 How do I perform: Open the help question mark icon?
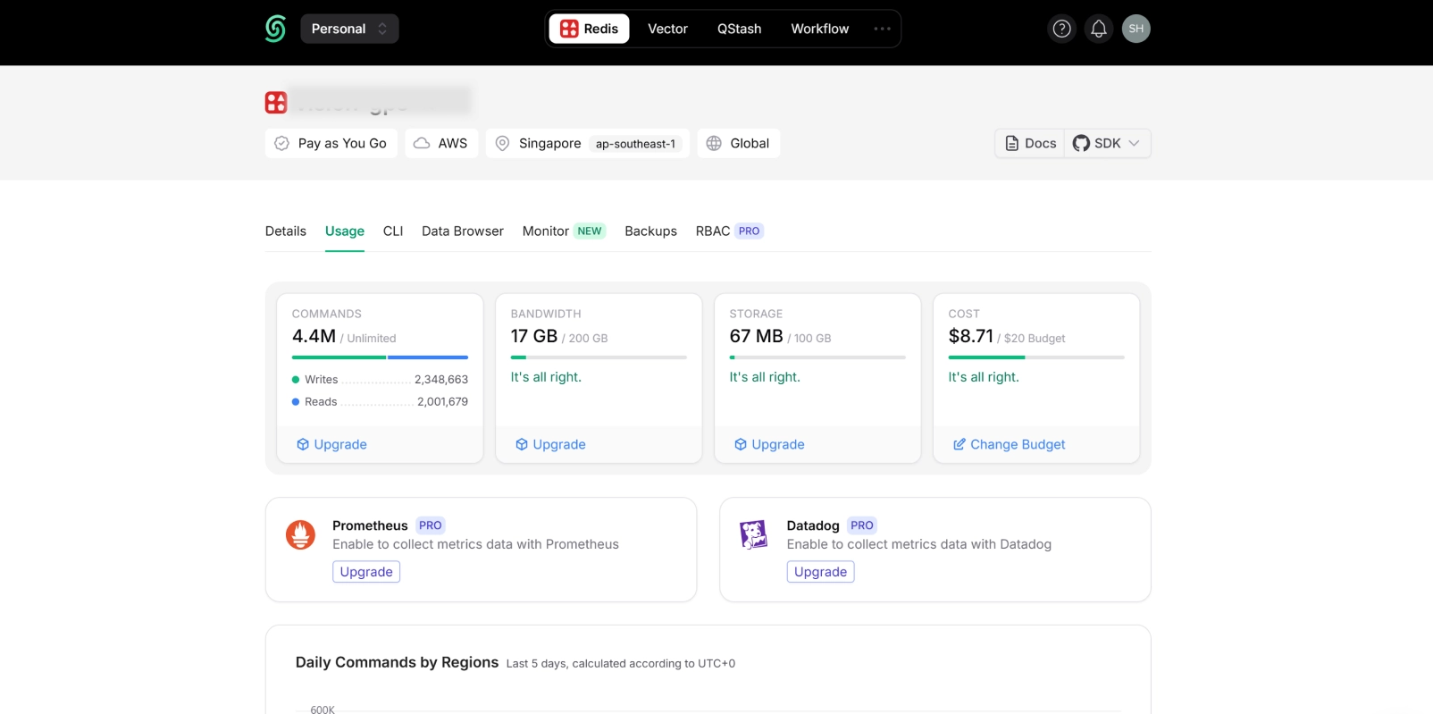(1061, 29)
